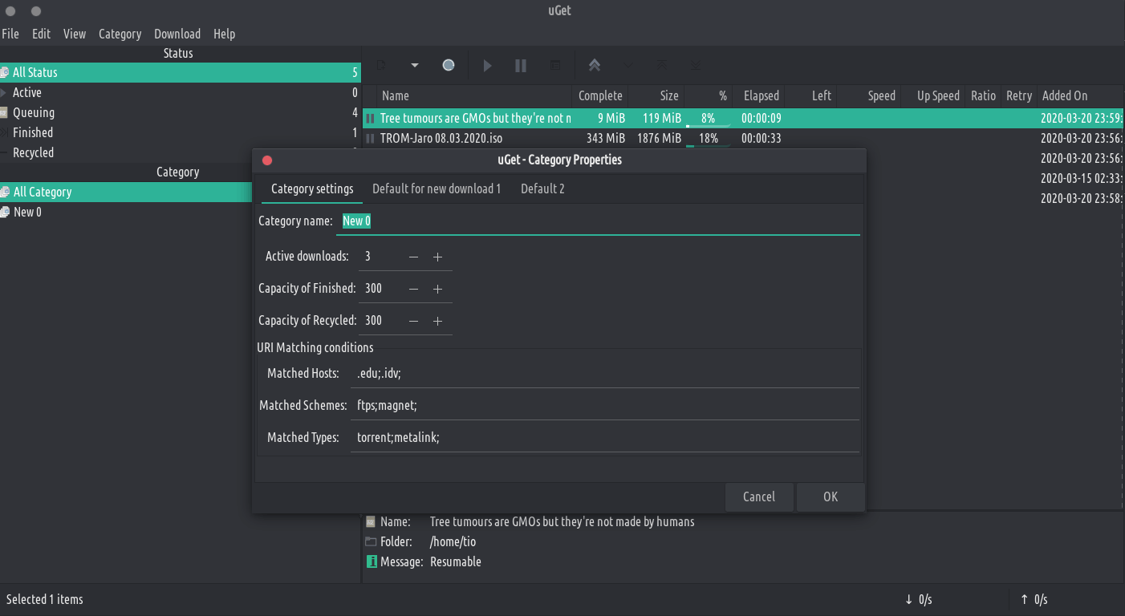Click the download speed arrow in status bar

pos(908,599)
